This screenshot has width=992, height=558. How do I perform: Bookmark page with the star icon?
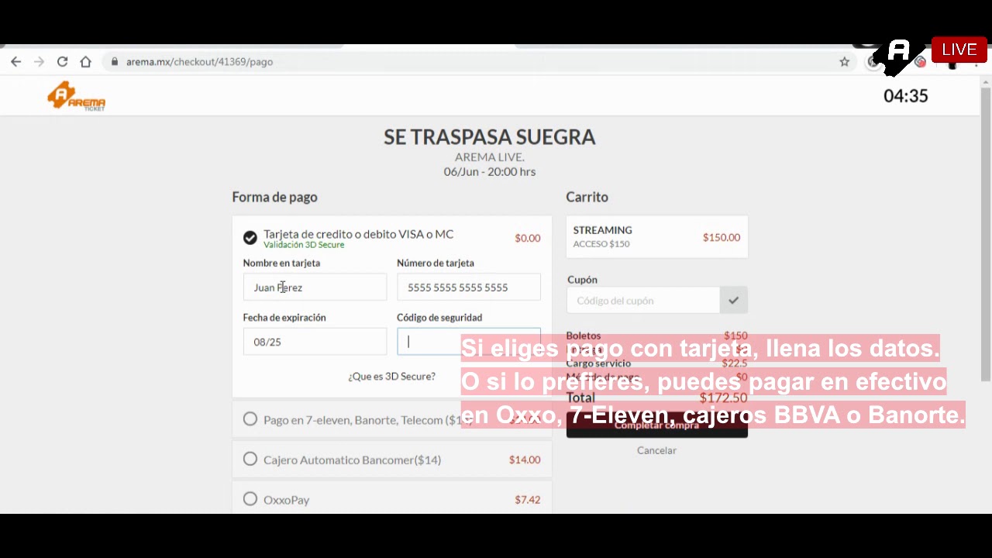coord(845,62)
